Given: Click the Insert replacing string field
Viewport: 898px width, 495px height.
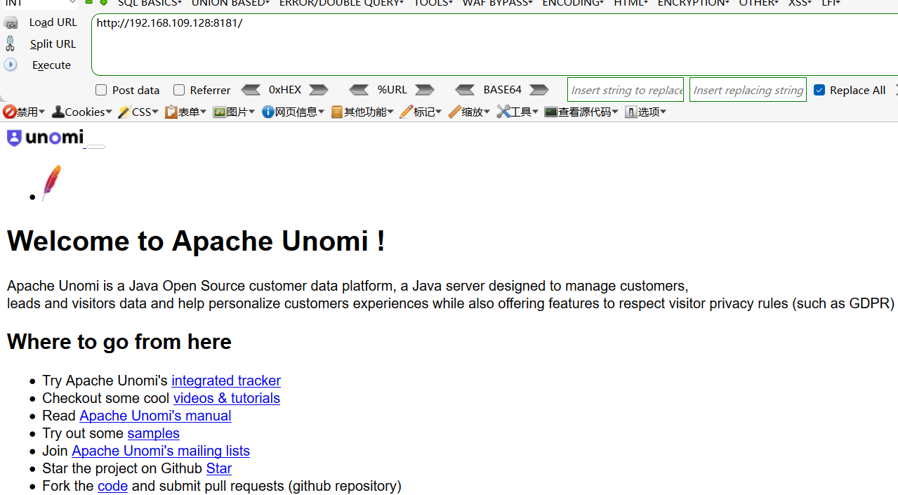Looking at the screenshot, I should pos(748,90).
